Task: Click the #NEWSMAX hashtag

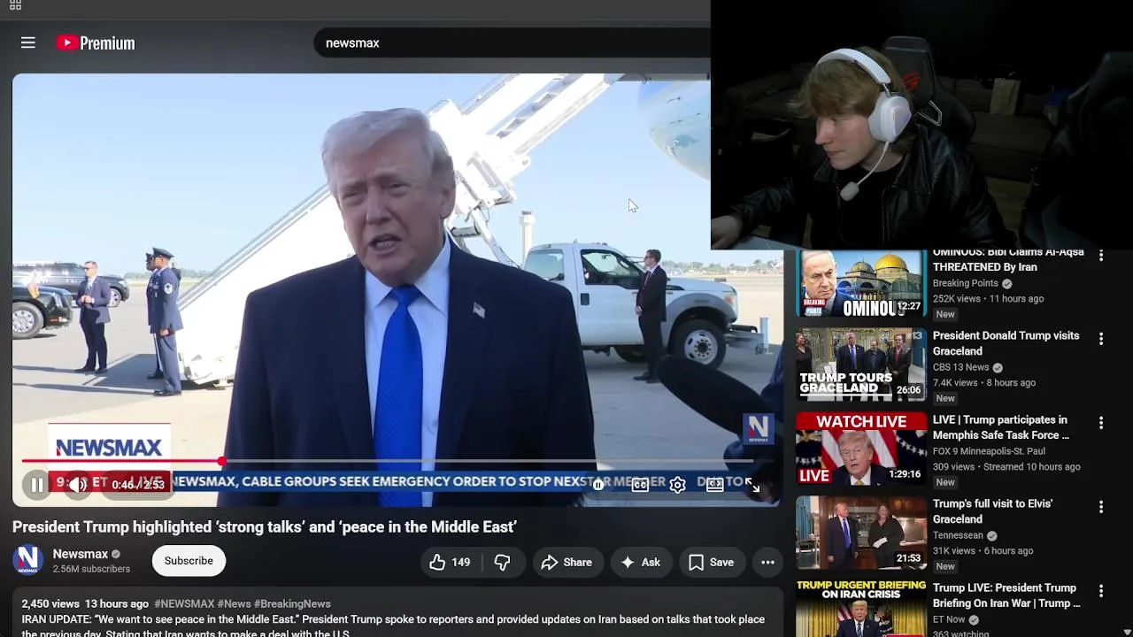Action: coord(184,603)
